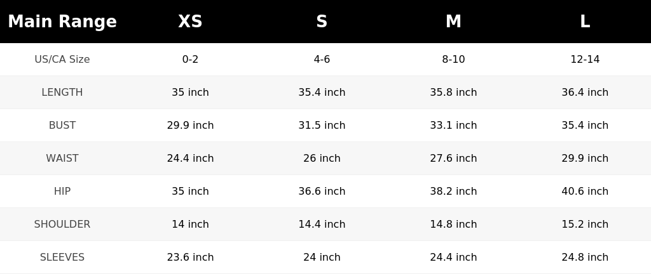Select the 35.8 inch length value

pyautogui.click(x=453, y=93)
